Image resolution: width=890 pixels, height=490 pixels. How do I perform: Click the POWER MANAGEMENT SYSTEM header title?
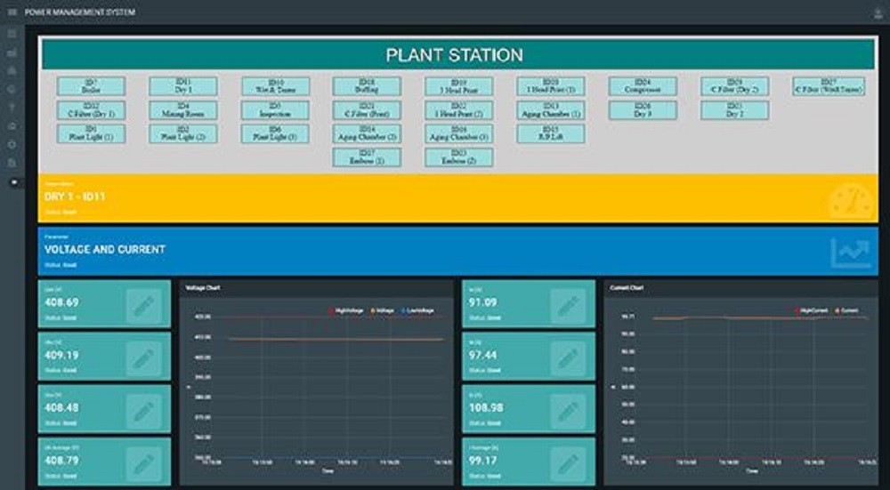[x=80, y=12]
